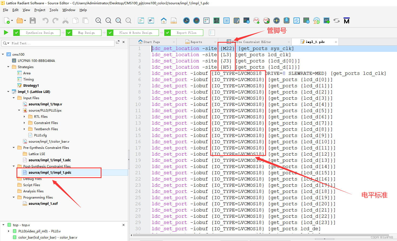This screenshot has width=397, height=241.
Task: Open the IP Catalog
Action: point(151,20)
